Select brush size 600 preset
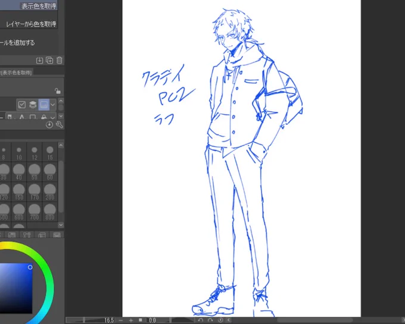Image resolution: width=405 pixels, height=324 pixels. [x=19, y=212]
